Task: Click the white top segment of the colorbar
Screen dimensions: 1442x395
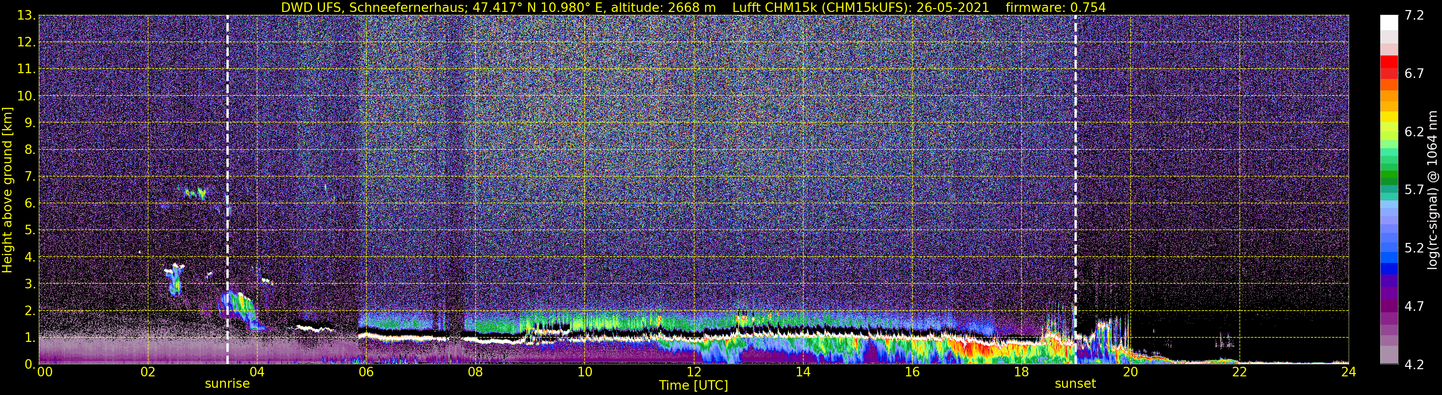Action: [x=1389, y=22]
